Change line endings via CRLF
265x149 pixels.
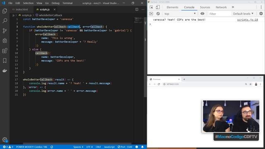coord(98,147)
